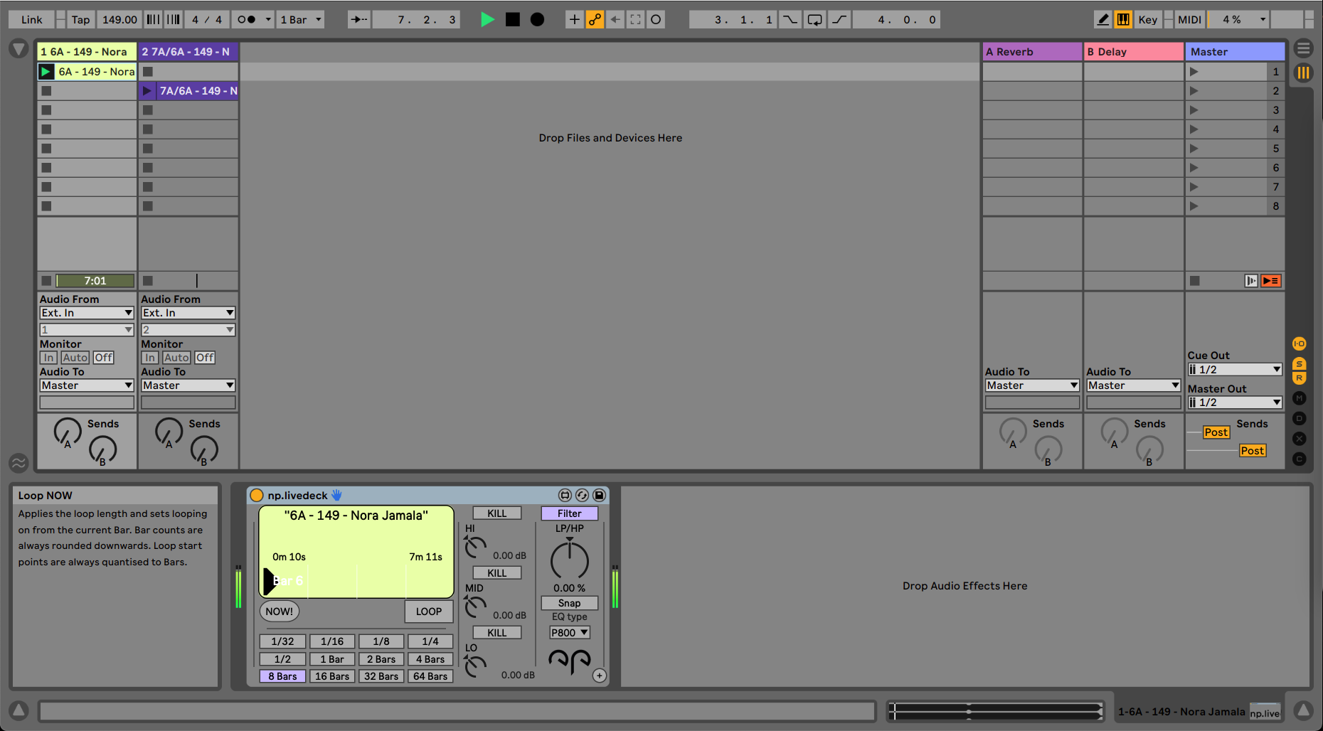Click the Tap tempo button
Image resolution: width=1323 pixels, height=731 pixels.
(x=80, y=19)
